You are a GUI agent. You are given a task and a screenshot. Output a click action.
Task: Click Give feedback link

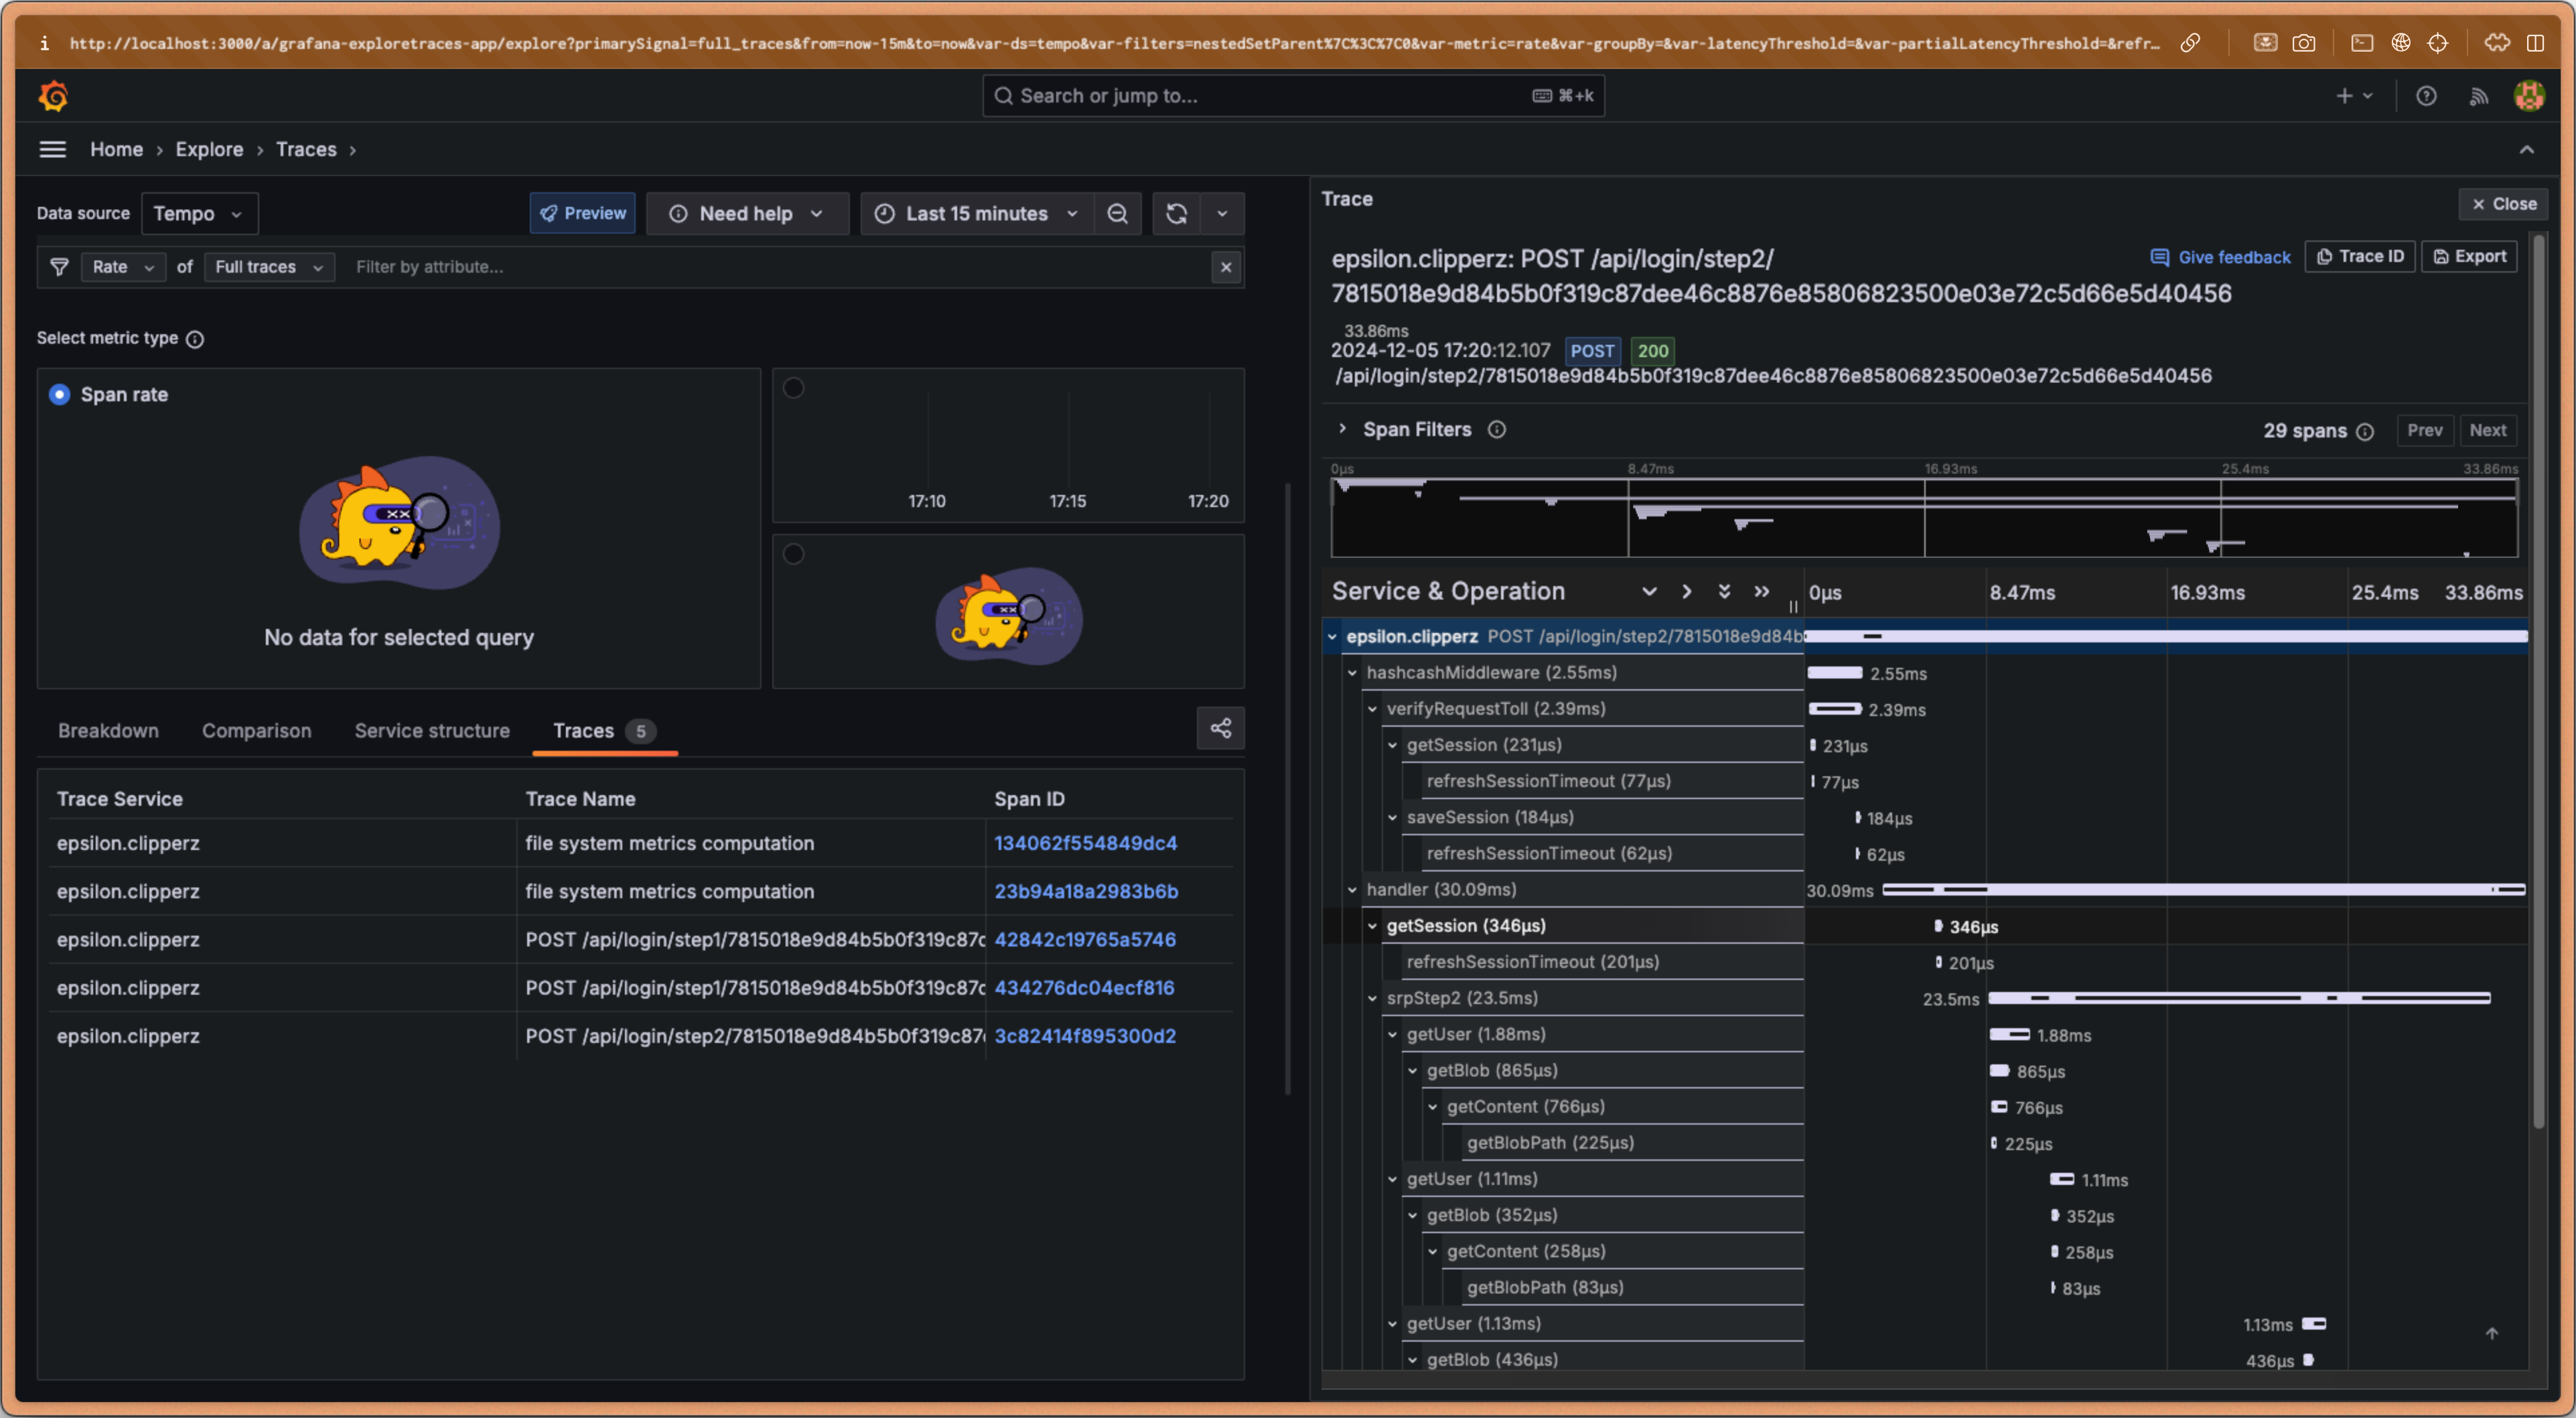pos(2220,257)
